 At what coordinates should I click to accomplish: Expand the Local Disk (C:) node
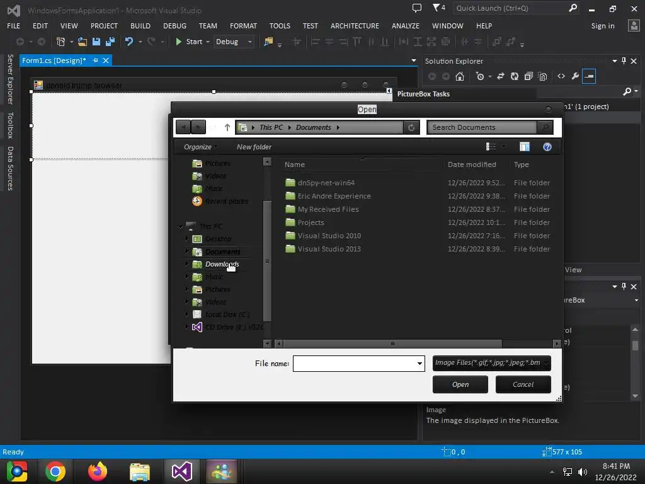186,314
